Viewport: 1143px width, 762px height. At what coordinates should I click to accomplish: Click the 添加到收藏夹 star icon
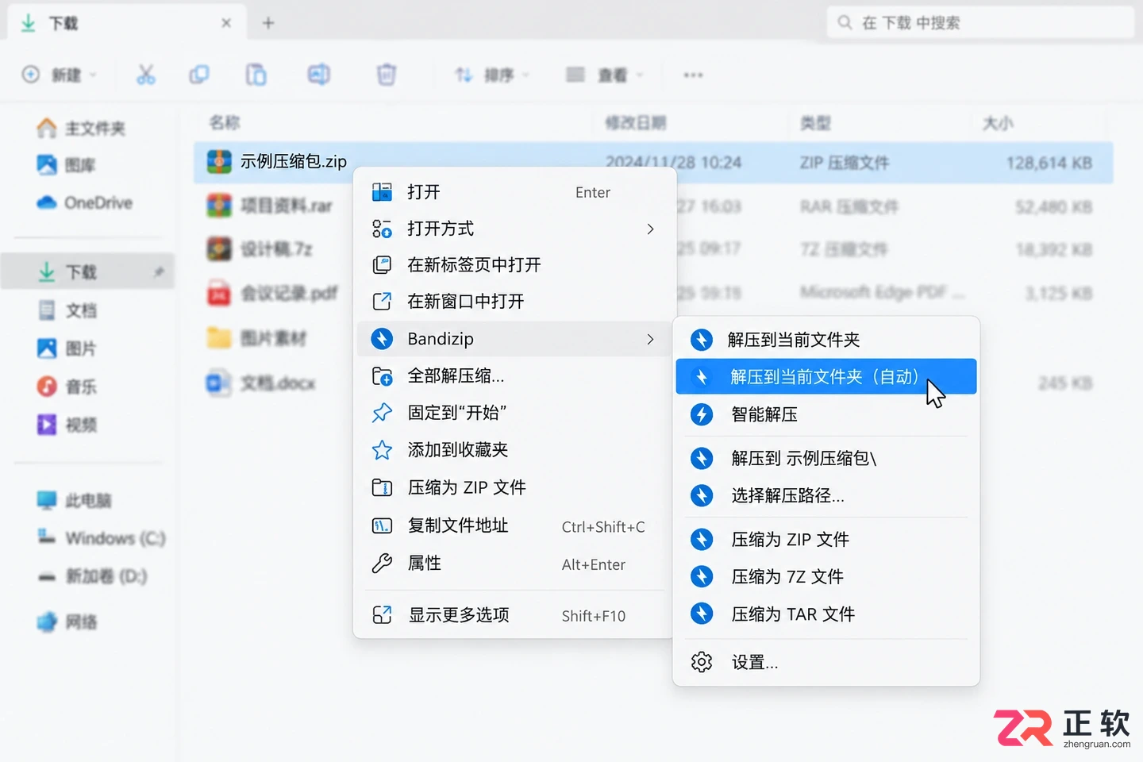tap(382, 450)
